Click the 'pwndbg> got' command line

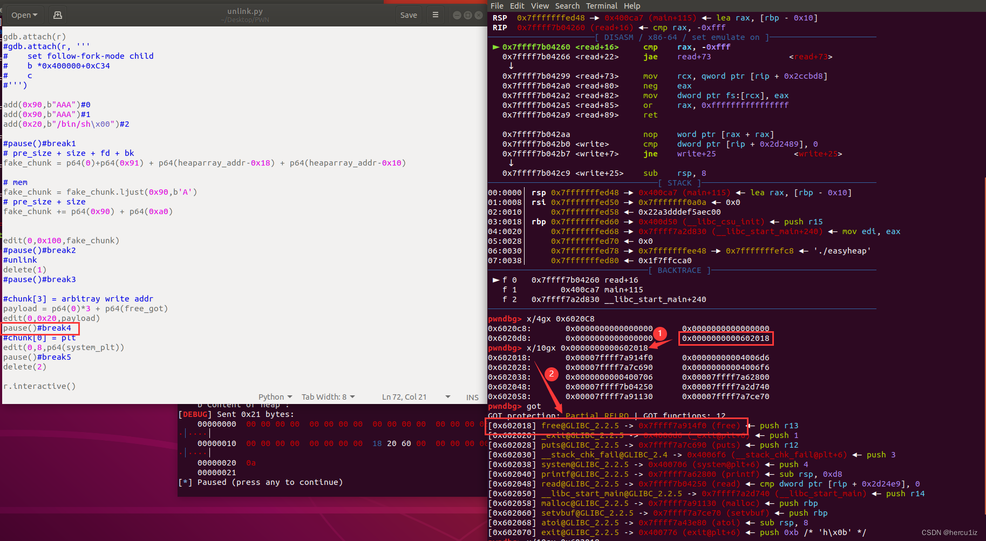click(514, 406)
